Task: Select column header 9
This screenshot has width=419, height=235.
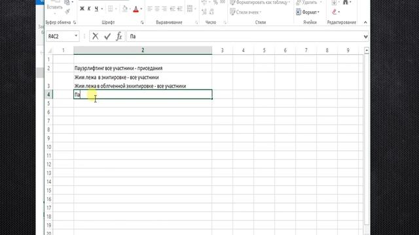Action: tap(348, 50)
